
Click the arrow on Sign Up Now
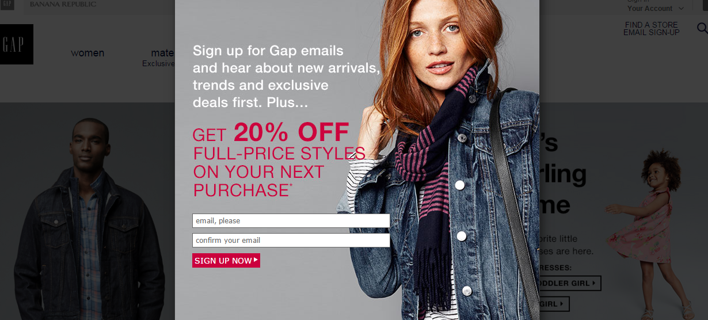click(256, 260)
